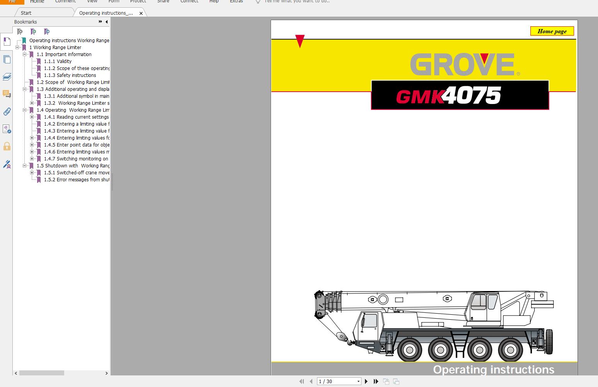The image size is (598, 387).
Task: Collapse the 1 Working Range Limiter bookmark
Action: click(x=17, y=48)
